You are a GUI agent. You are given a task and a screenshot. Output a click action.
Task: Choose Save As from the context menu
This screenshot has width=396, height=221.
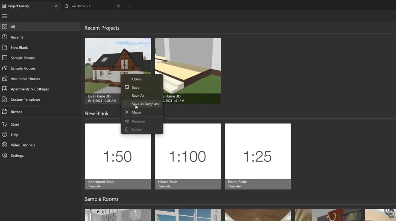pos(142,96)
